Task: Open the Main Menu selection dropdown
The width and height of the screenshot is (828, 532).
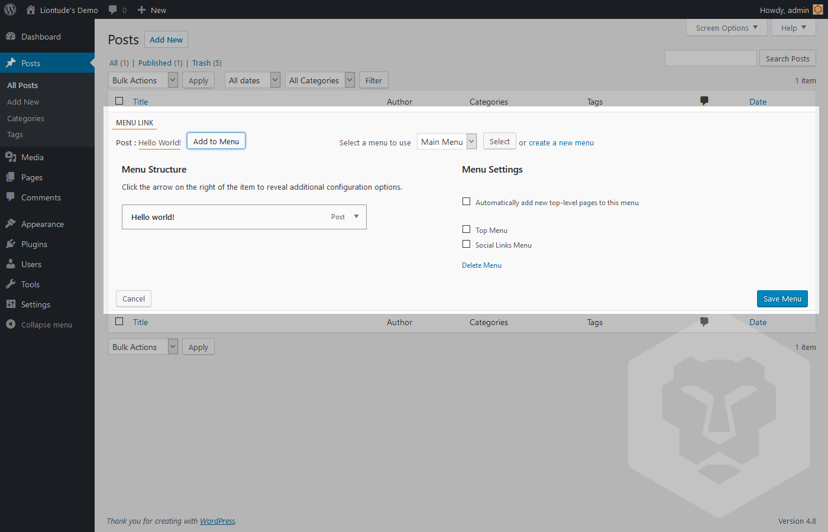Action: (x=447, y=142)
